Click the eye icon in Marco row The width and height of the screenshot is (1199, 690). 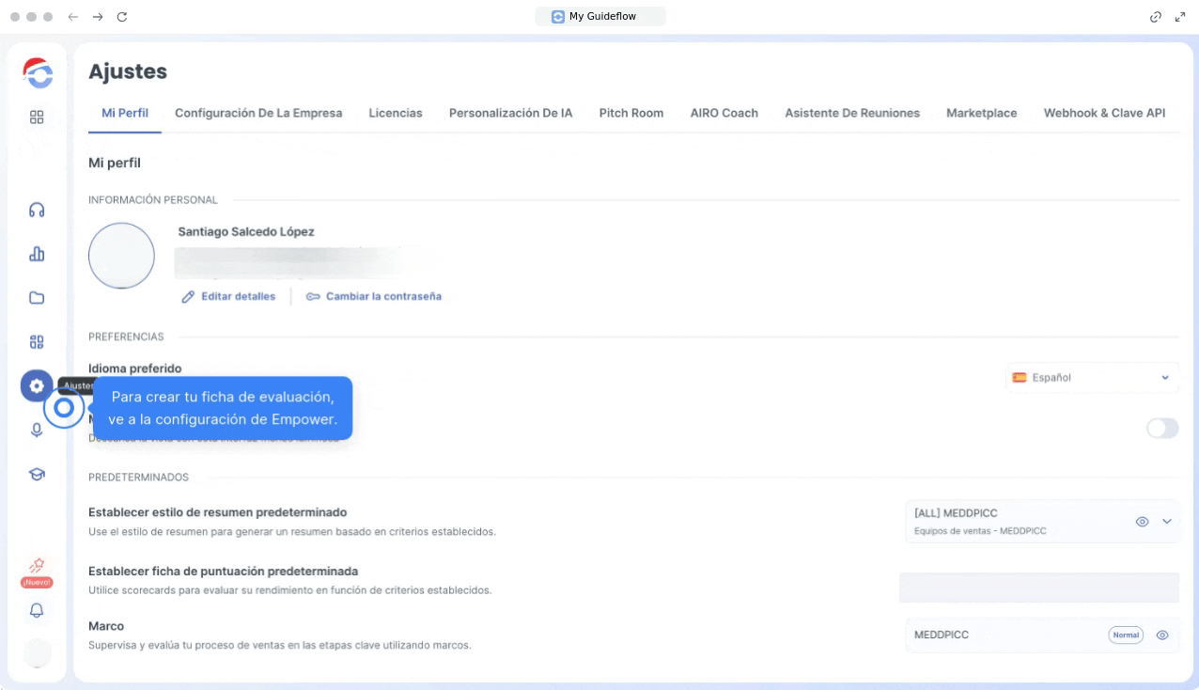[1161, 635]
